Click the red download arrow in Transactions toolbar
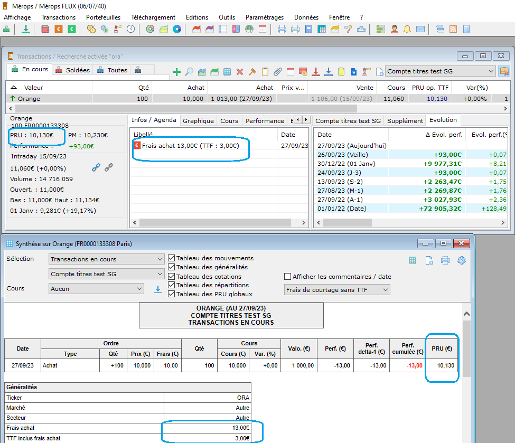This screenshot has height=443, width=515. 316,72
